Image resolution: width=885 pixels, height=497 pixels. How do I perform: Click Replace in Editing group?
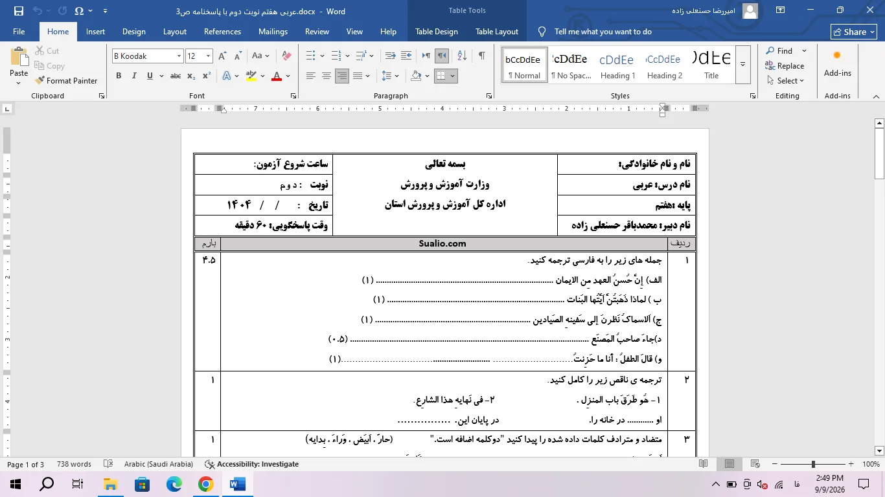click(785, 66)
